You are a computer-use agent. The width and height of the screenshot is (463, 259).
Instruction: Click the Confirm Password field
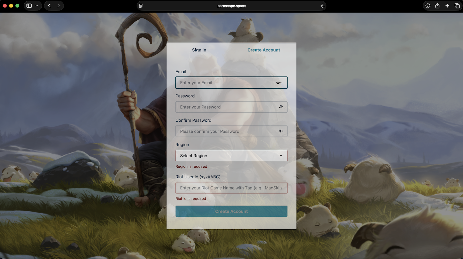pyautogui.click(x=225, y=131)
